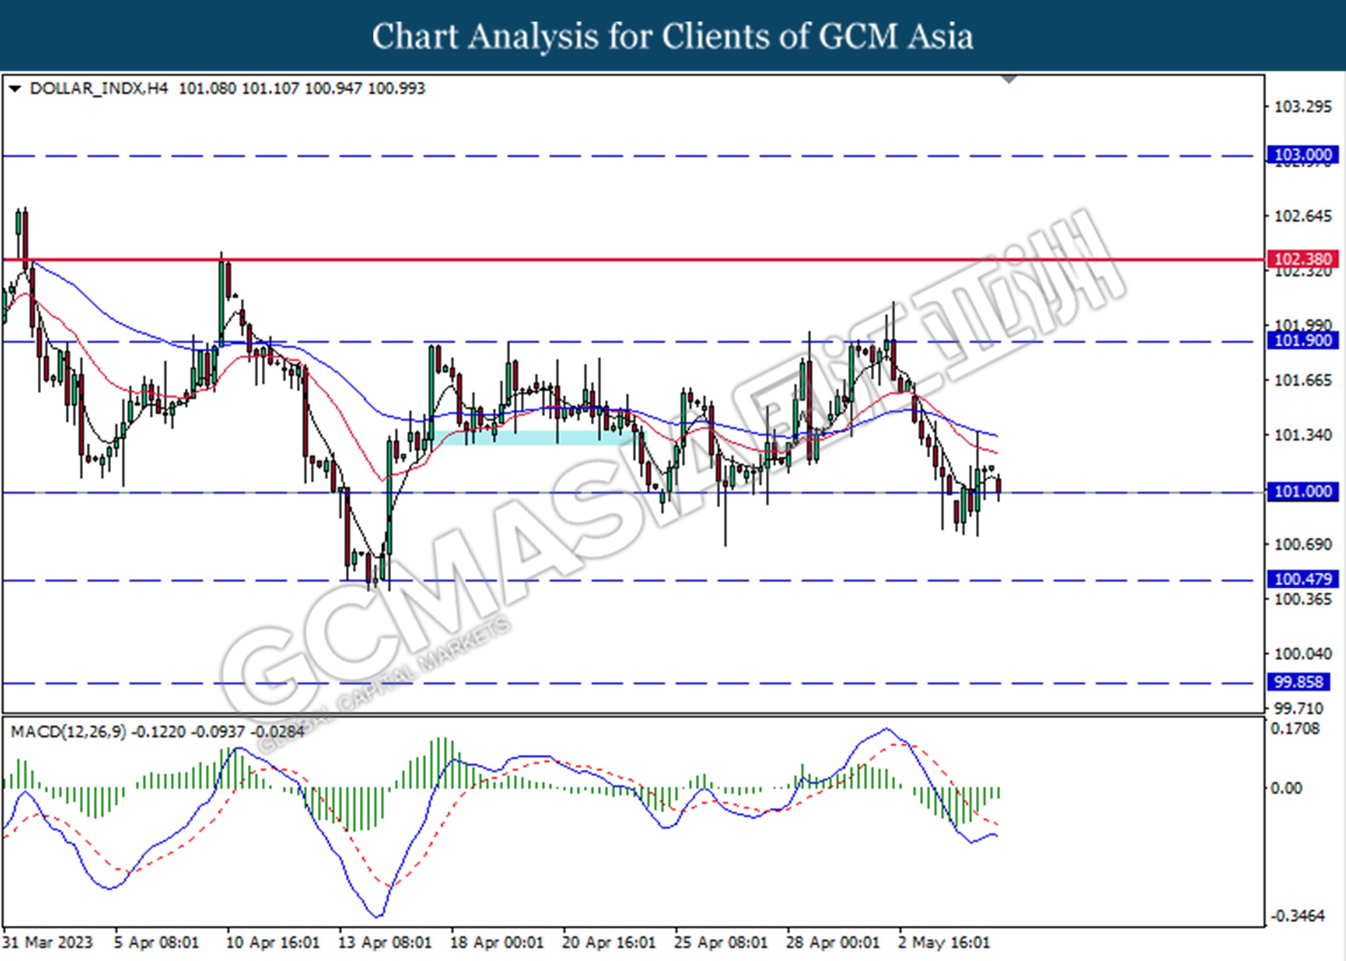This screenshot has height=961, width=1346.
Task: Click the 28 Apr 00:01 time label
Action: [x=833, y=942]
